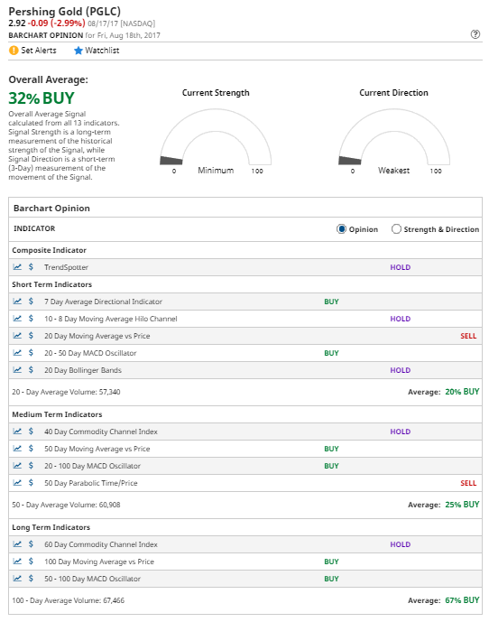Click the Set Alerts exclamation icon

coord(14,51)
